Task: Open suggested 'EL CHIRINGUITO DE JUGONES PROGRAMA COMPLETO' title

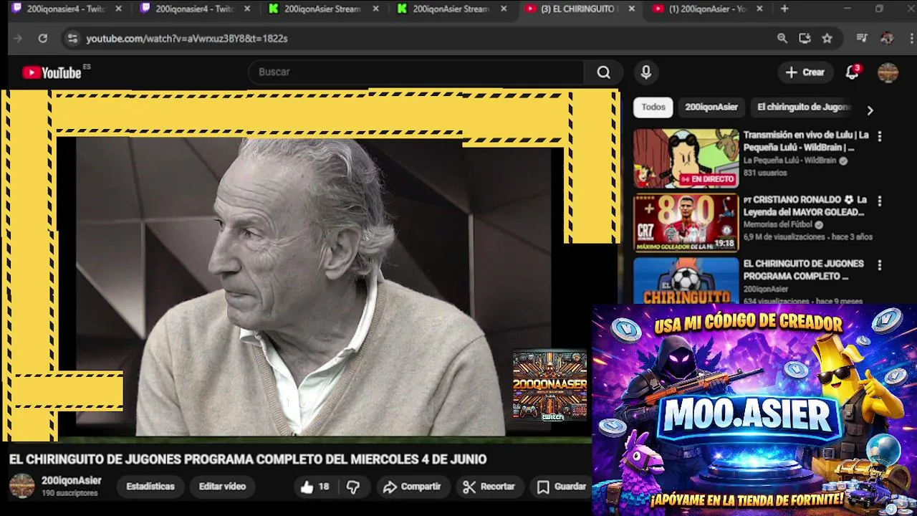Action: (803, 269)
